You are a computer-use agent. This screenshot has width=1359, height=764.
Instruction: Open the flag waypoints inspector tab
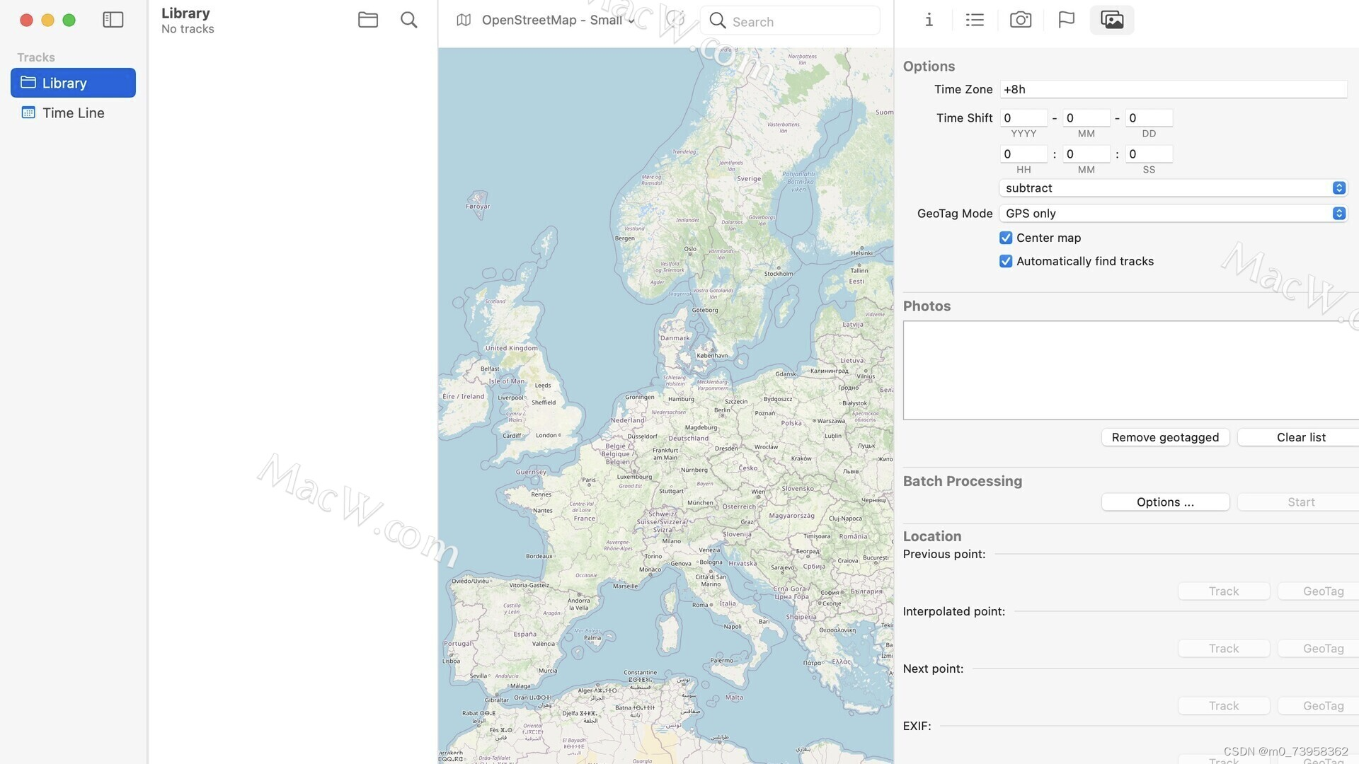point(1066,20)
